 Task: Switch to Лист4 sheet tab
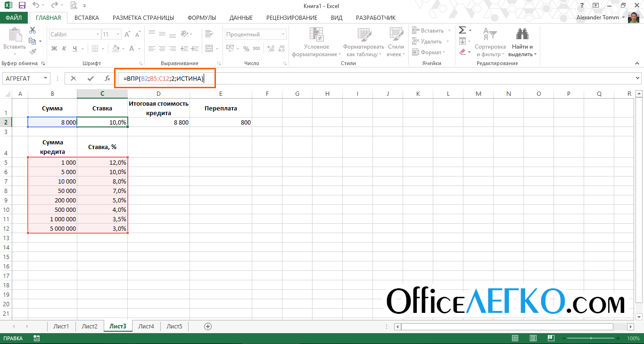[146, 326]
